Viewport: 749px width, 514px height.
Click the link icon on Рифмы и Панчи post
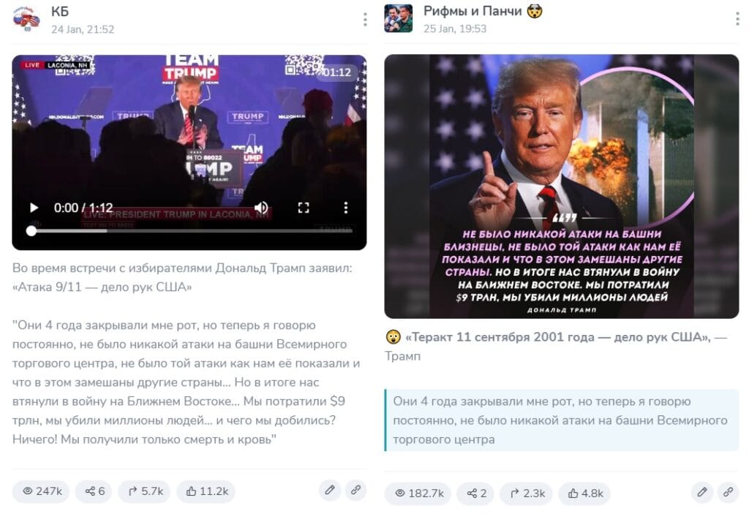[x=728, y=492]
